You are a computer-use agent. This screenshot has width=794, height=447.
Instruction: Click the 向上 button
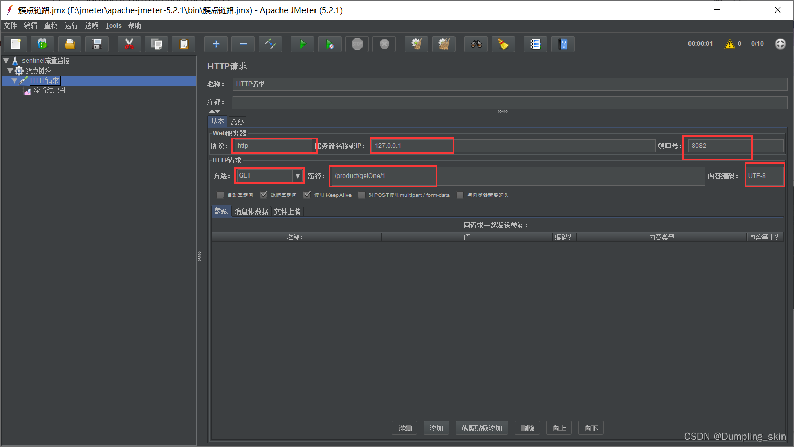(559, 428)
